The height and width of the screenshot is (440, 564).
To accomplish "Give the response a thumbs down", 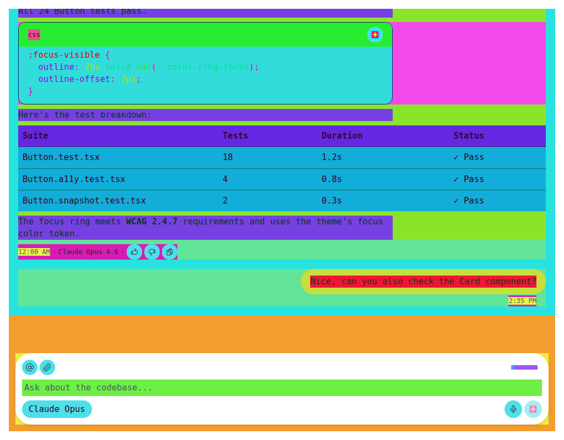I will pyautogui.click(x=152, y=252).
